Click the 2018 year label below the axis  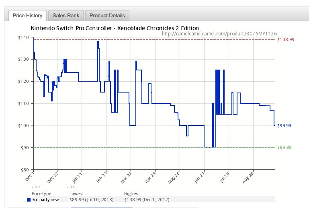click(x=71, y=187)
